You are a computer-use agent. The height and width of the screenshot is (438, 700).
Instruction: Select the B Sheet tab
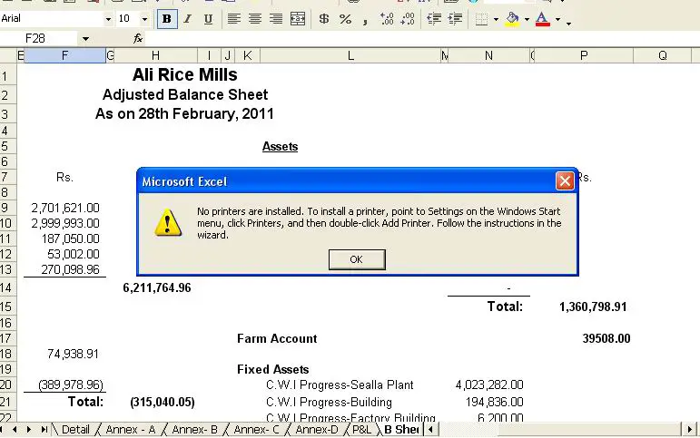(401, 430)
